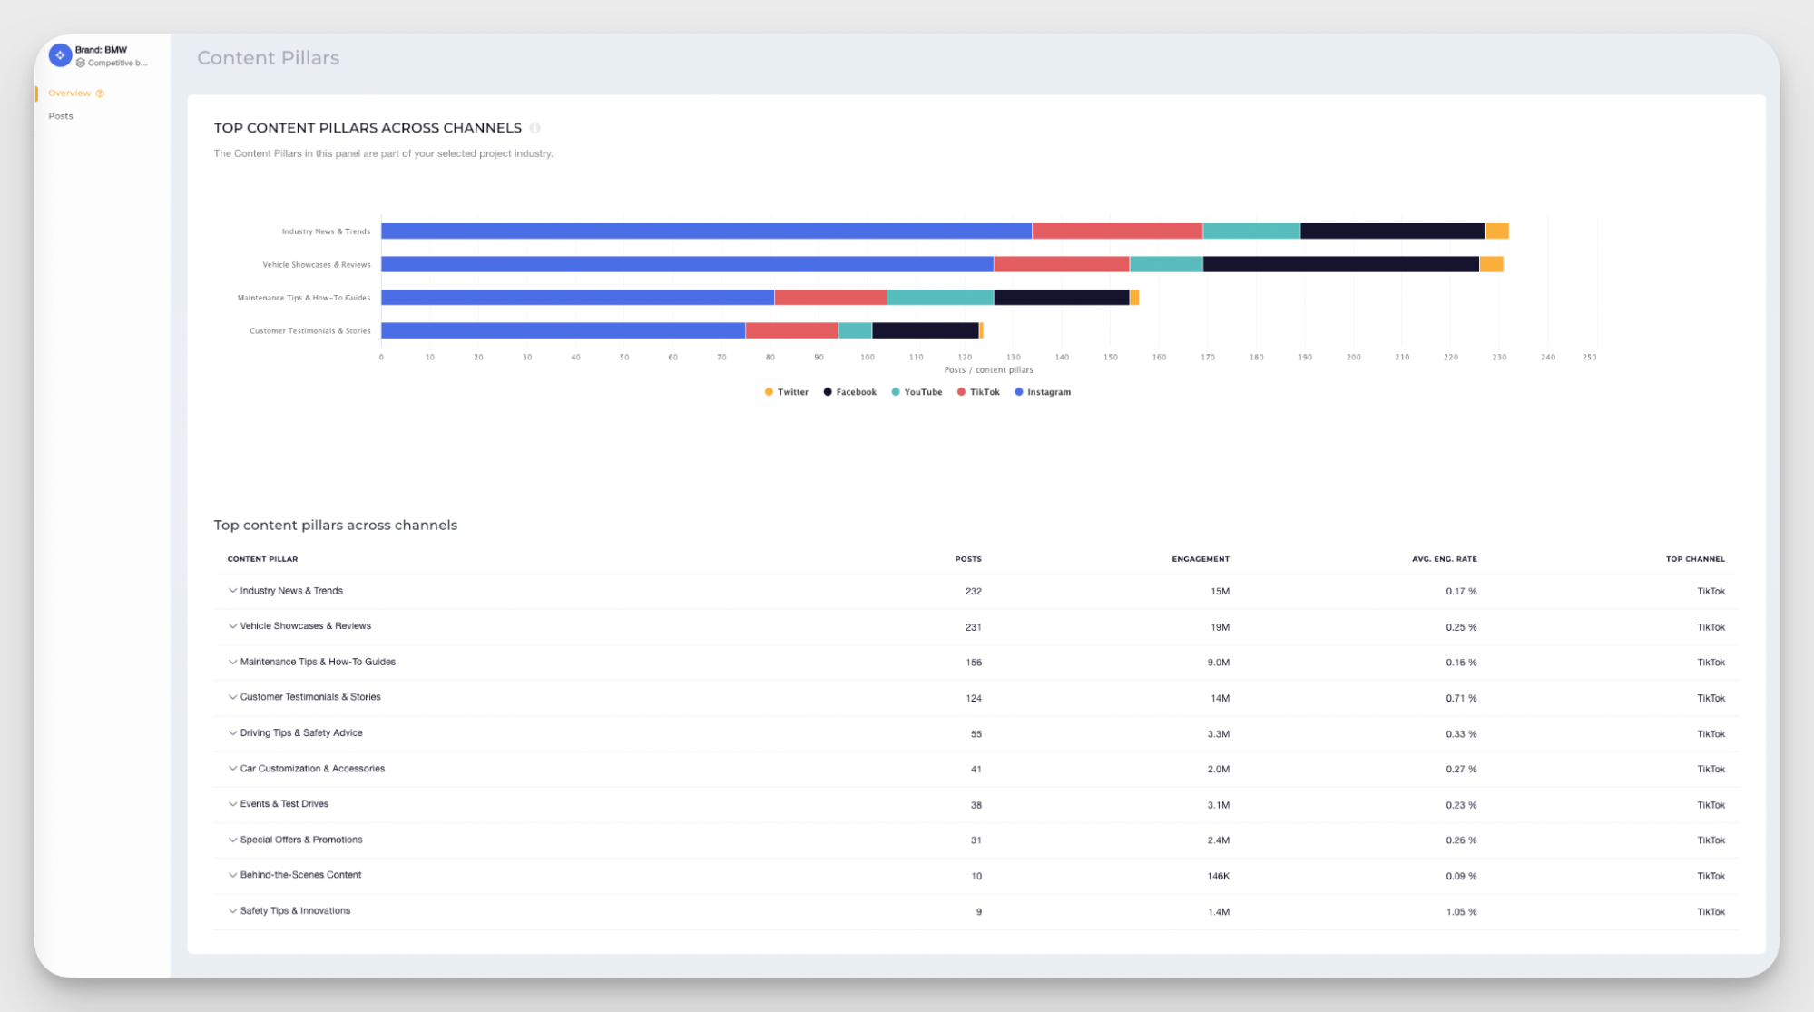
Task: Sort table by Avg. Eng. Rate header
Action: click(x=1444, y=559)
